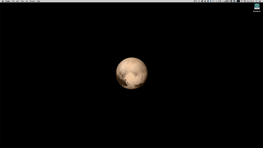Click the date and time Sun 18:14
The height and width of the screenshot is (148, 263).
click(251, 1)
